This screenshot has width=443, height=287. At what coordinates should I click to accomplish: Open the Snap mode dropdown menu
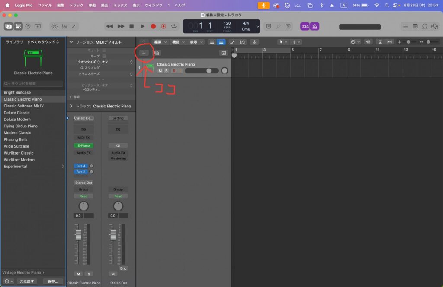[x=356, y=42]
